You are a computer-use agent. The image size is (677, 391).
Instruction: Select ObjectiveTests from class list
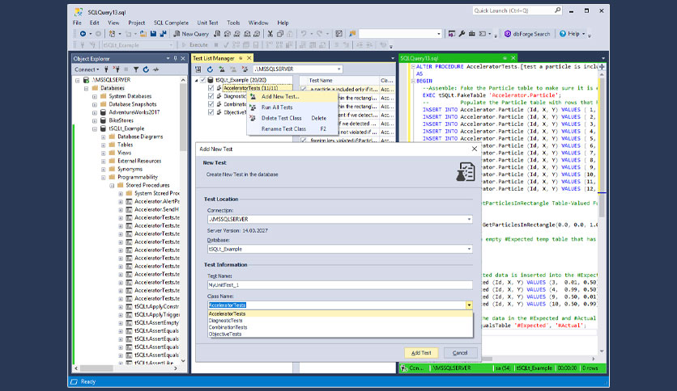(340, 334)
